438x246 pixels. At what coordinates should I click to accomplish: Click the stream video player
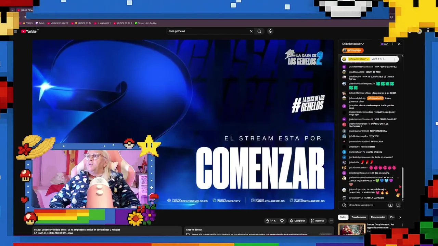(x=183, y=124)
